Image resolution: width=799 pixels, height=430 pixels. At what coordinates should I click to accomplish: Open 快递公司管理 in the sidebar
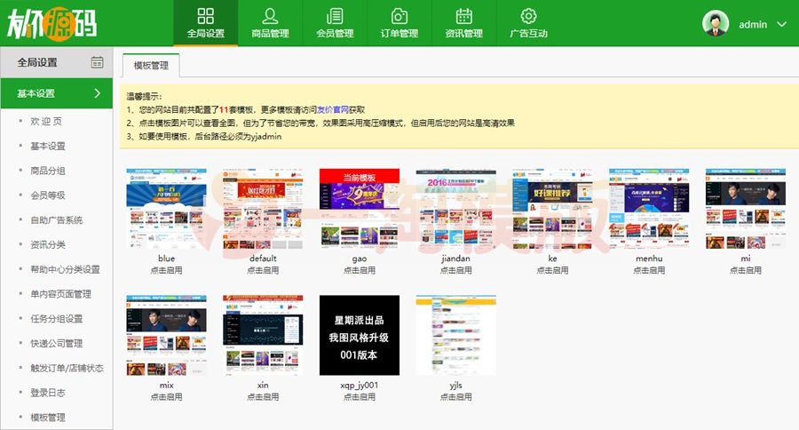[x=57, y=343]
